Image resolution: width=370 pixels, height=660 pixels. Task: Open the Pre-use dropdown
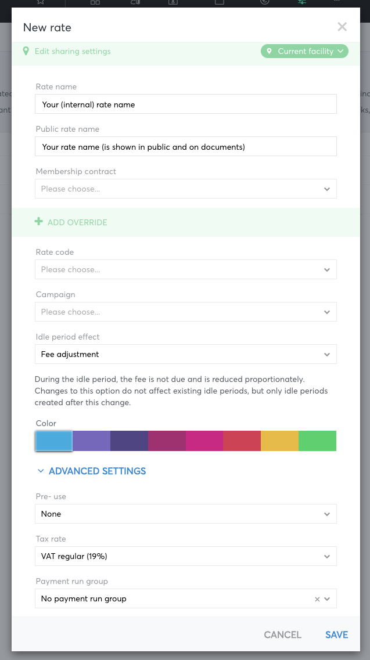click(x=186, y=514)
